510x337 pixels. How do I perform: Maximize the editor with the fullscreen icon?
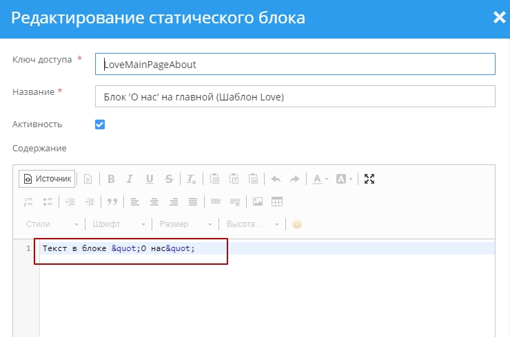point(369,179)
